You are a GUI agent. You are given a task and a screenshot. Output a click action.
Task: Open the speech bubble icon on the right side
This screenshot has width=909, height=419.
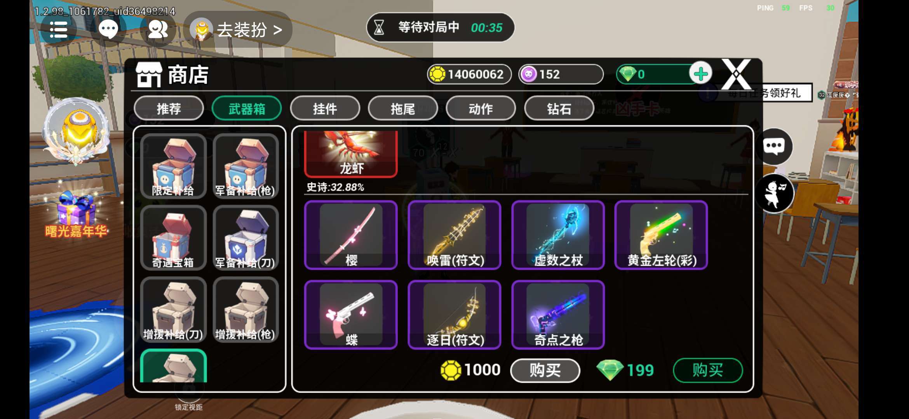point(774,146)
